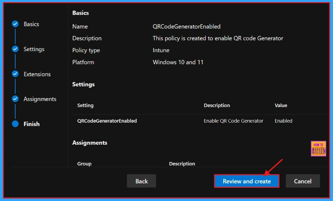Viewport: 333px width, 201px height.
Task: Click Assignments table Description column header
Action: click(x=182, y=164)
